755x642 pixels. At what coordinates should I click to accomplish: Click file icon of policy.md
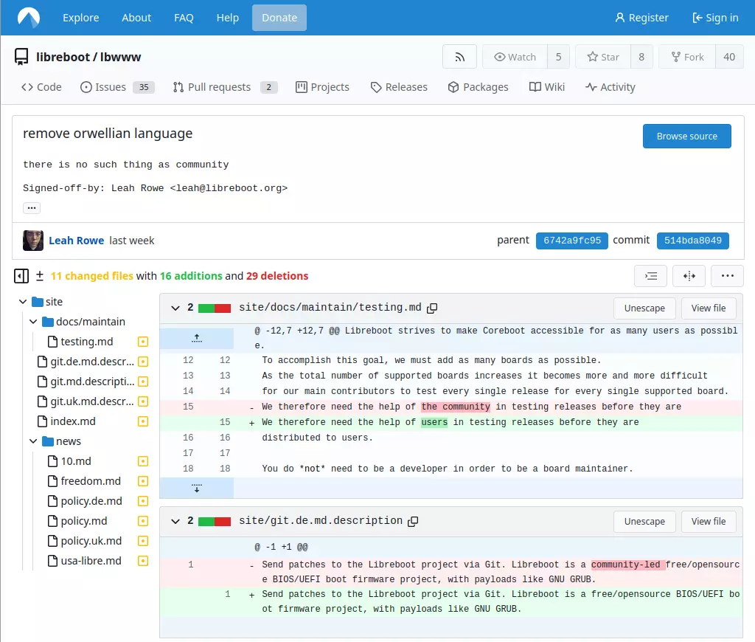(x=53, y=521)
